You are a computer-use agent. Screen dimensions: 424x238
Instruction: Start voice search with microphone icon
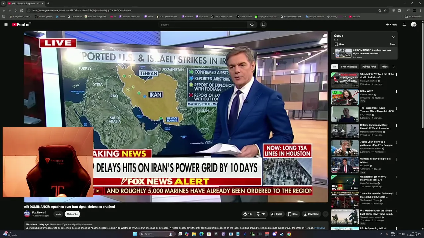[x=263, y=25]
